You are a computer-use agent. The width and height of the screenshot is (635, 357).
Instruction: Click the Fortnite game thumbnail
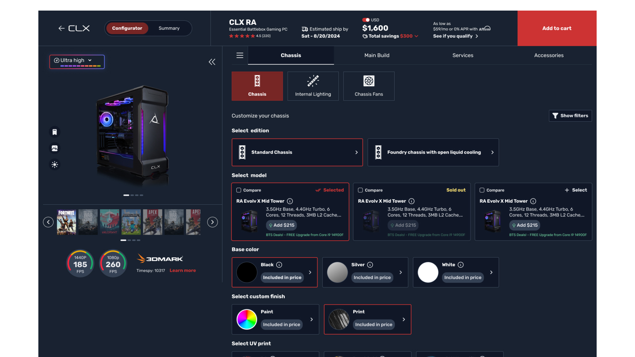66,222
